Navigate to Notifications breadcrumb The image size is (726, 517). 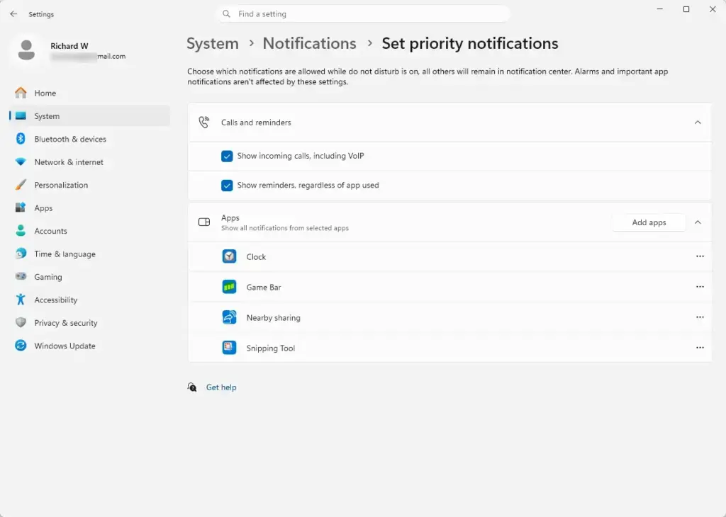coord(309,43)
